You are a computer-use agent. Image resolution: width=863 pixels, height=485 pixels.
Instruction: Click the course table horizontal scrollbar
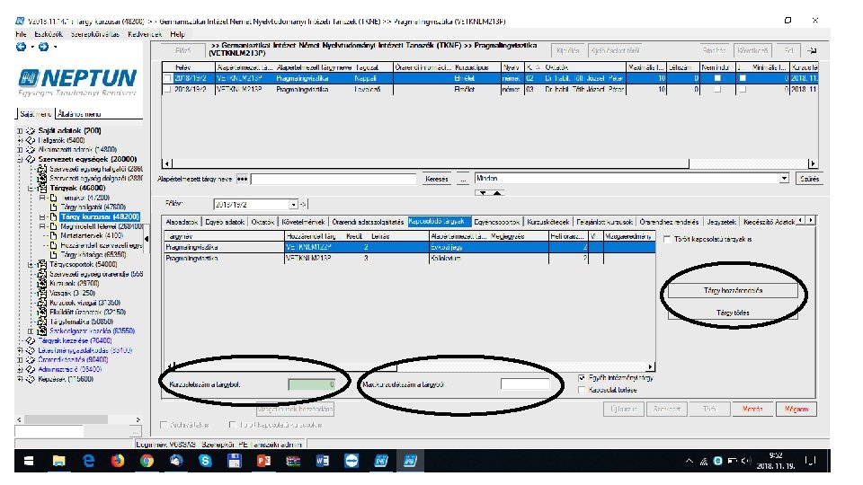431,163
